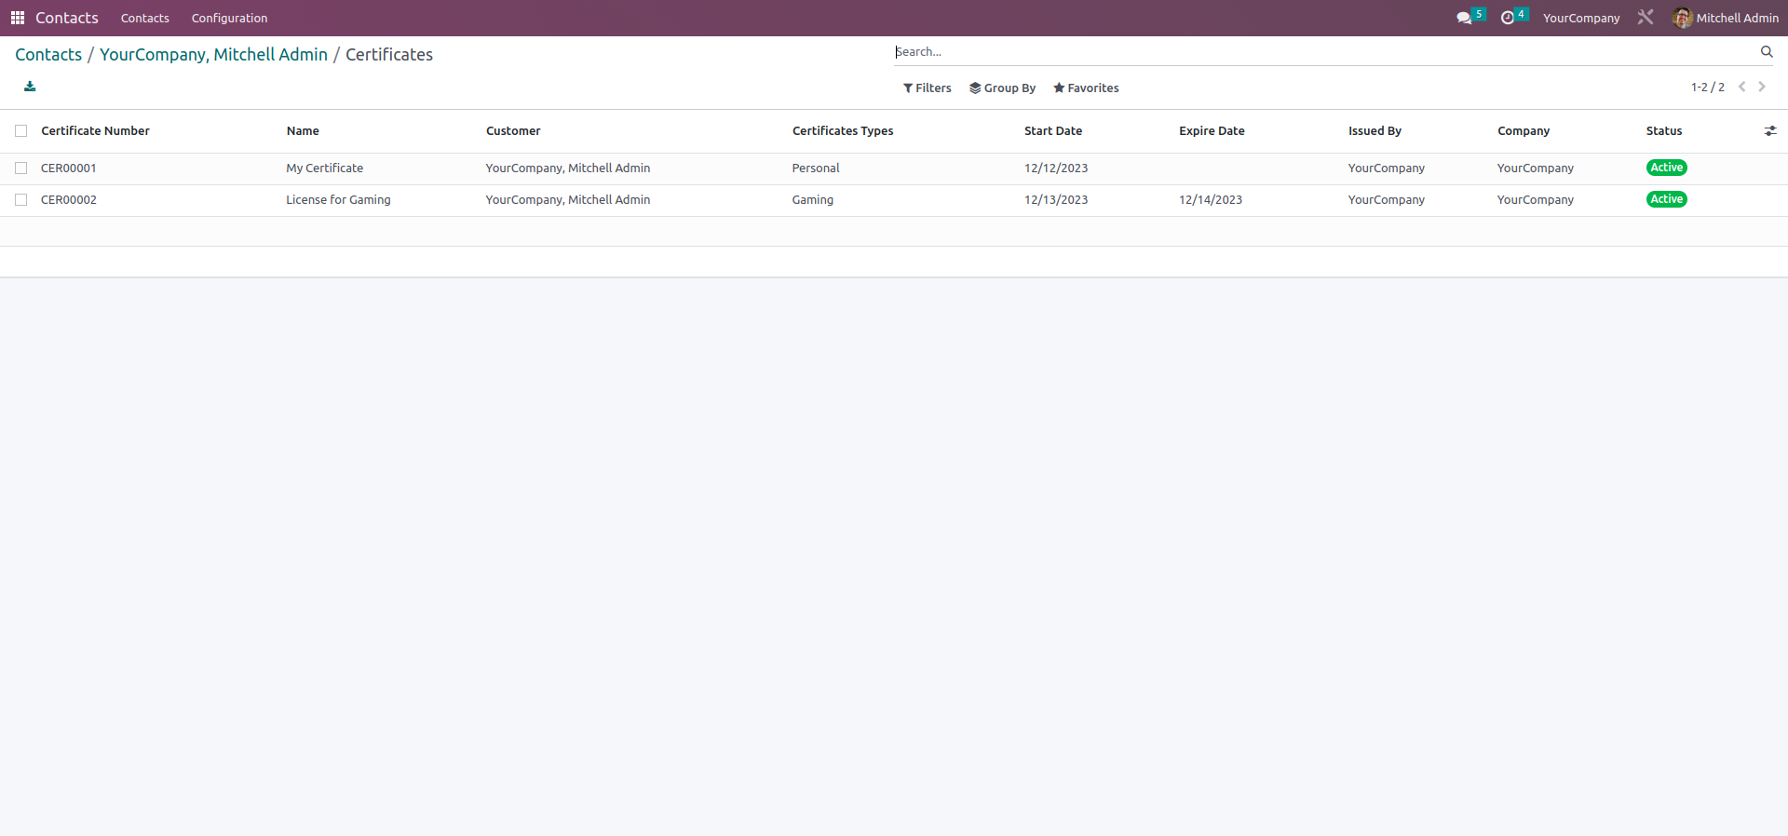Click Personal certificate type cell

(816, 169)
